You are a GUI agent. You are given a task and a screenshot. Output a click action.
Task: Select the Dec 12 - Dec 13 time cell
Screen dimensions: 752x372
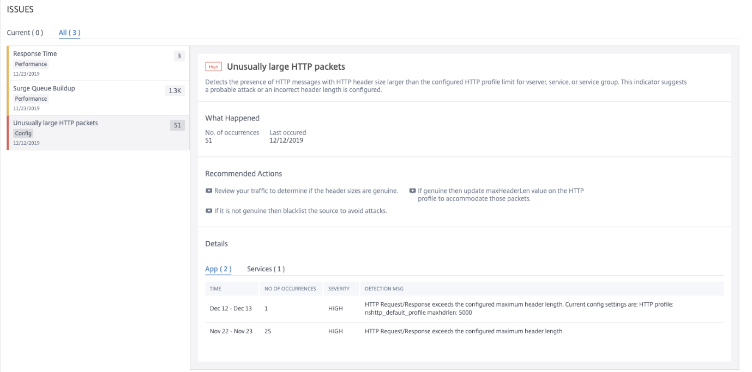pyautogui.click(x=231, y=308)
